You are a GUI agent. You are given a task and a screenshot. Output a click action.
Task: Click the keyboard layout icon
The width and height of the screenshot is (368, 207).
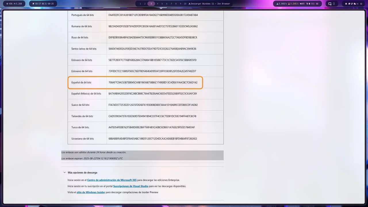(317, 4)
